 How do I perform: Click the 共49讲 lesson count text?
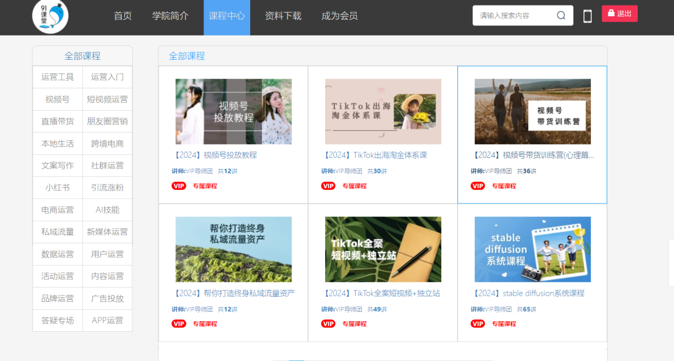coord(377,309)
